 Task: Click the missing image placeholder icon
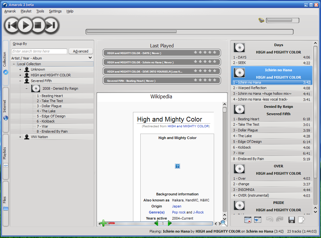pos(178,166)
